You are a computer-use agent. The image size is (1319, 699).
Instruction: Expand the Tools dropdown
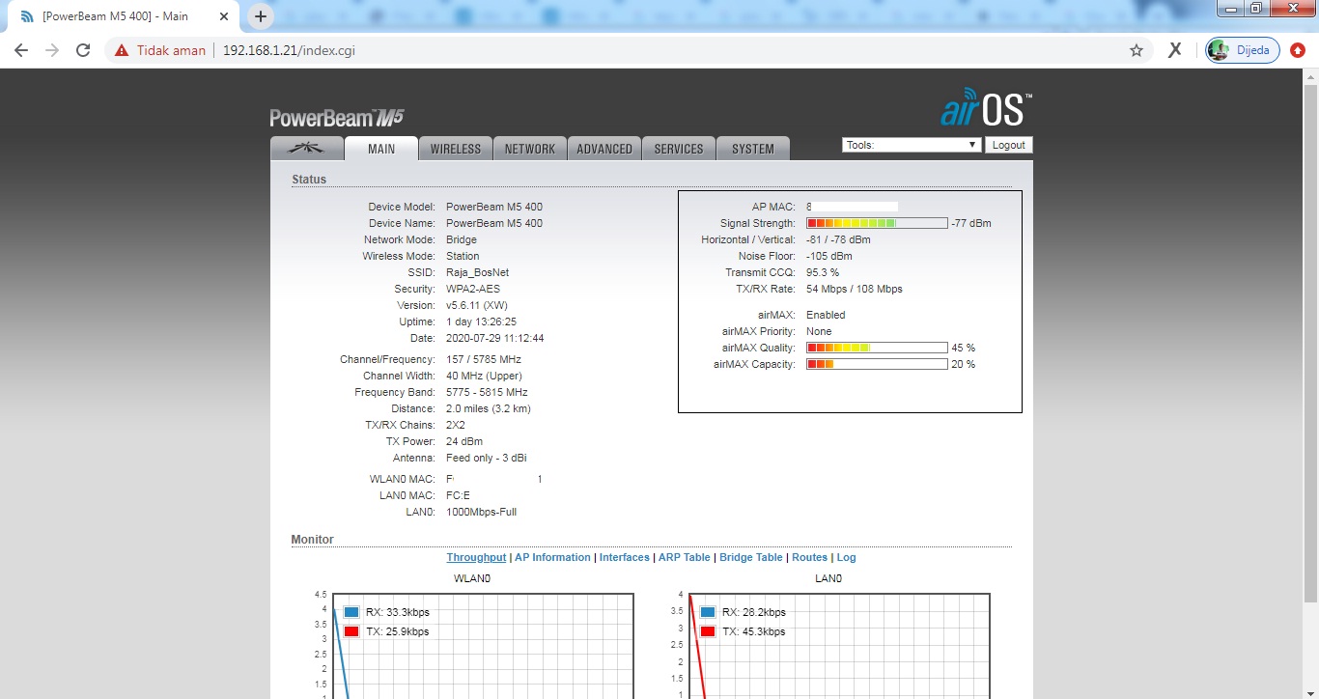[x=912, y=145]
